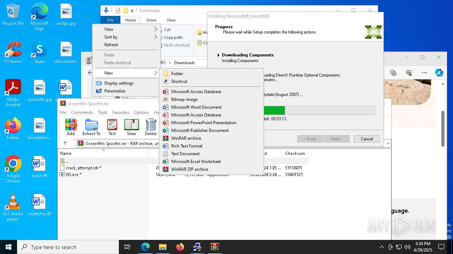Select the mant.rtf desktop file
The image size is (453, 254).
click(x=39, y=167)
